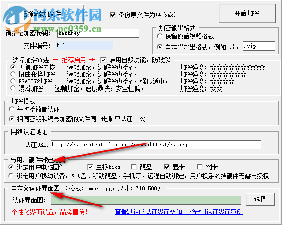
Task: Click the 加密模式 group label
Action: [23, 102]
